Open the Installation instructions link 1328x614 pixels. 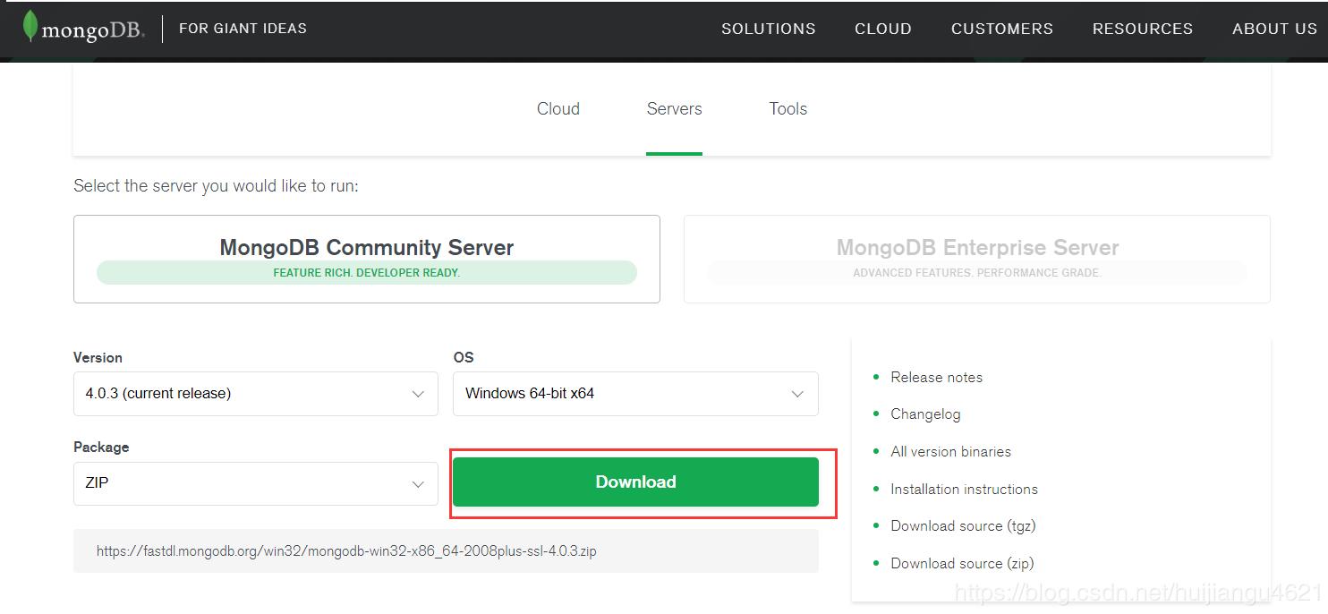tap(964, 489)
